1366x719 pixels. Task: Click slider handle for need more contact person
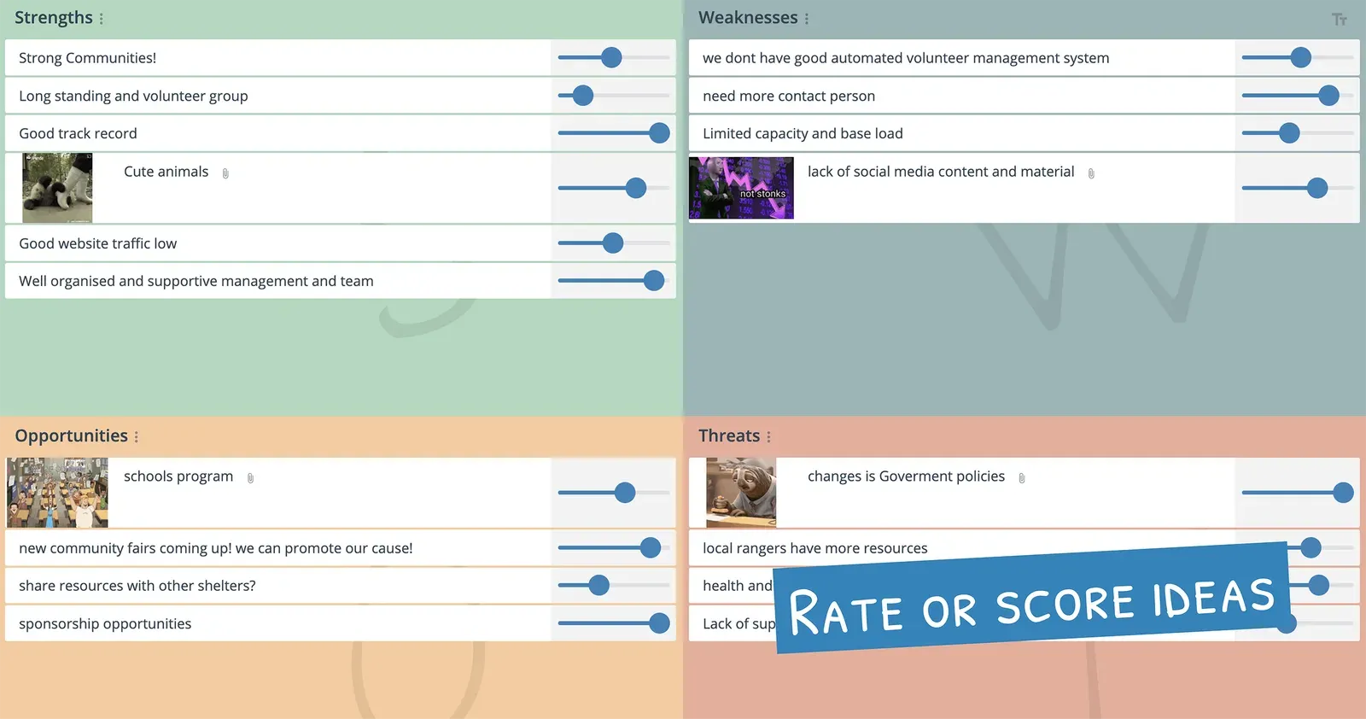(x=1328, y=96)
